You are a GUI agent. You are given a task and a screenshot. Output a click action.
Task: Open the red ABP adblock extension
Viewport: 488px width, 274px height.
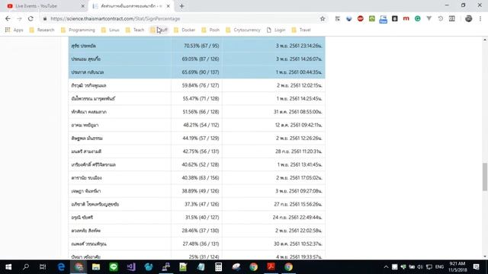[361, 18]
